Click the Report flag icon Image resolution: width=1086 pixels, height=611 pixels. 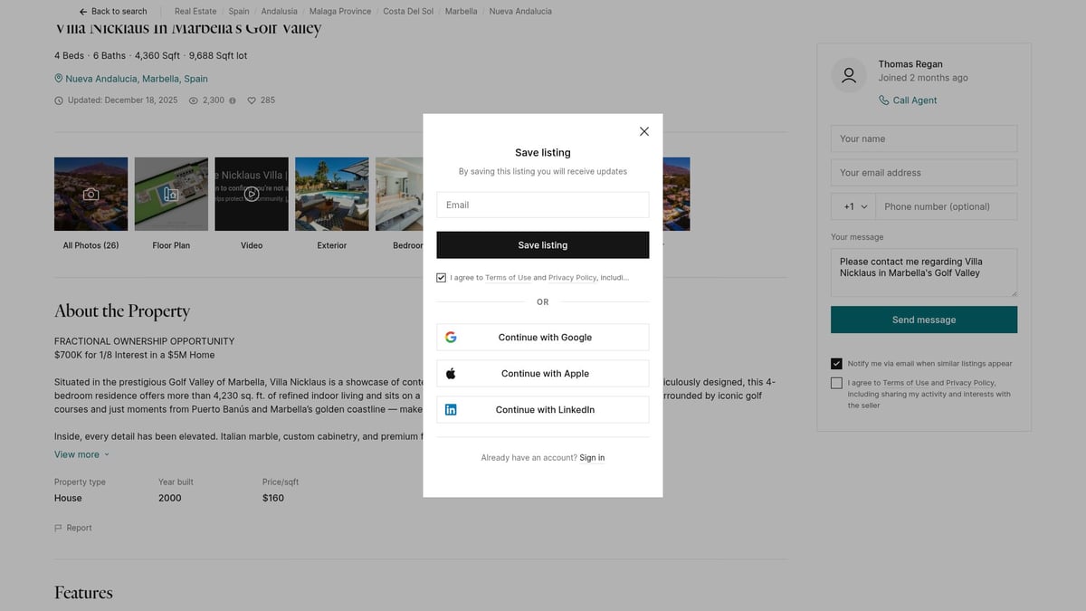tap(59, 528)
